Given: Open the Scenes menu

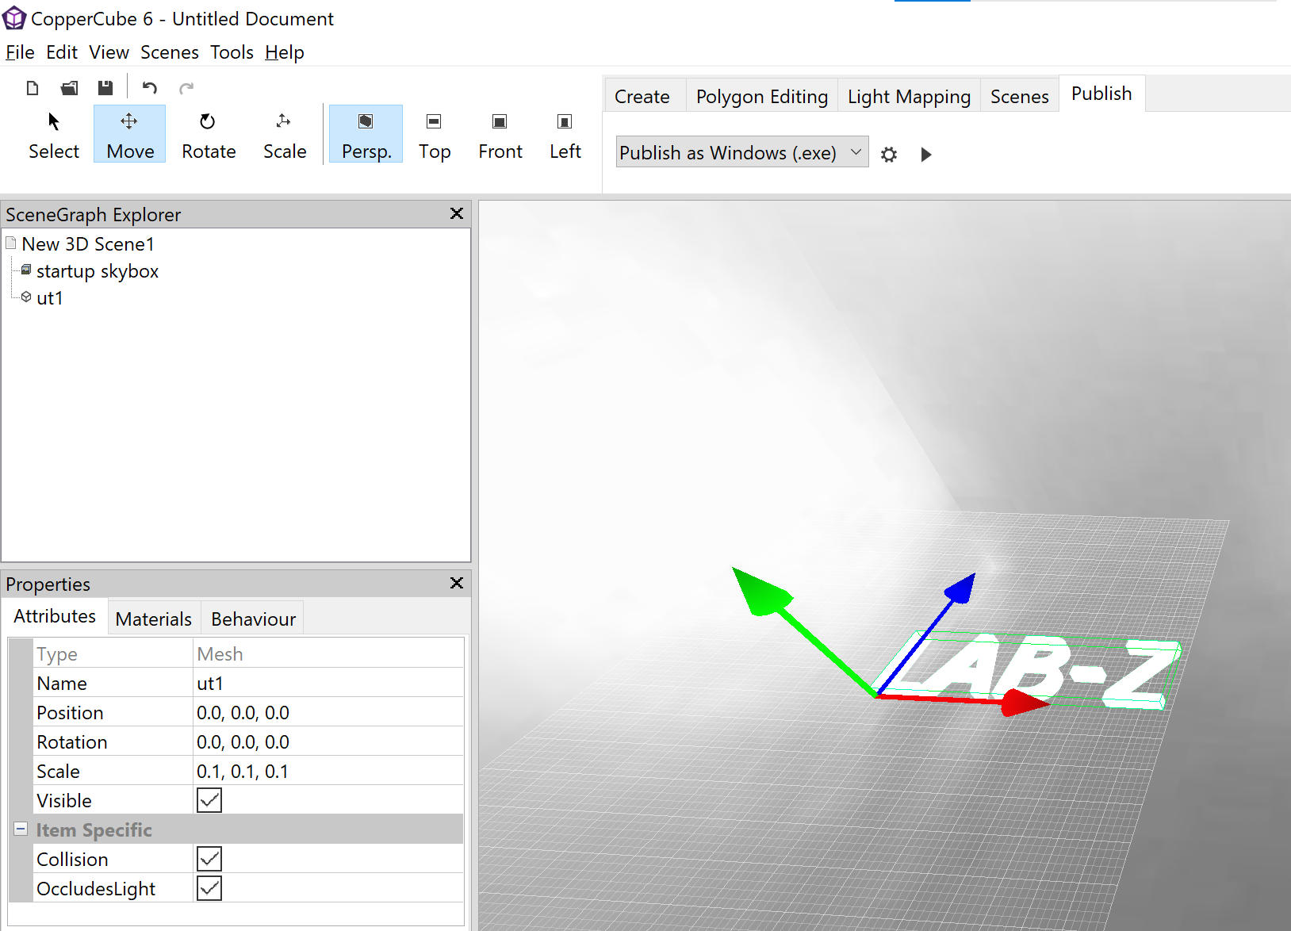Looking at the screenshot, I should pos(170,52).
